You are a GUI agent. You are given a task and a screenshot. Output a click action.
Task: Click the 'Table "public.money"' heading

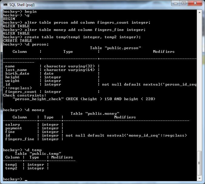tap(95, 114)
